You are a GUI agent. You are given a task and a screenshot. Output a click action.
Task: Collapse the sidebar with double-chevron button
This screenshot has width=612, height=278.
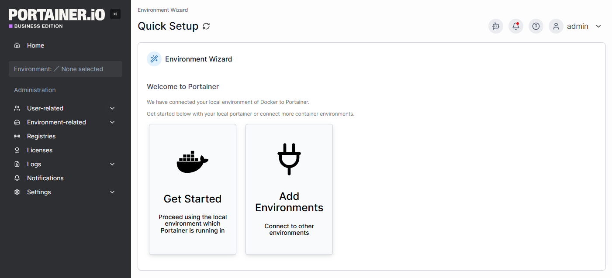(x=115, y=14)
